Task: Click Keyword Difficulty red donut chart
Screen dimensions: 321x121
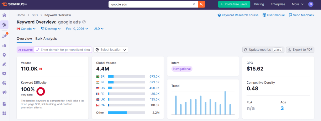Action: [x=40, y=91]
